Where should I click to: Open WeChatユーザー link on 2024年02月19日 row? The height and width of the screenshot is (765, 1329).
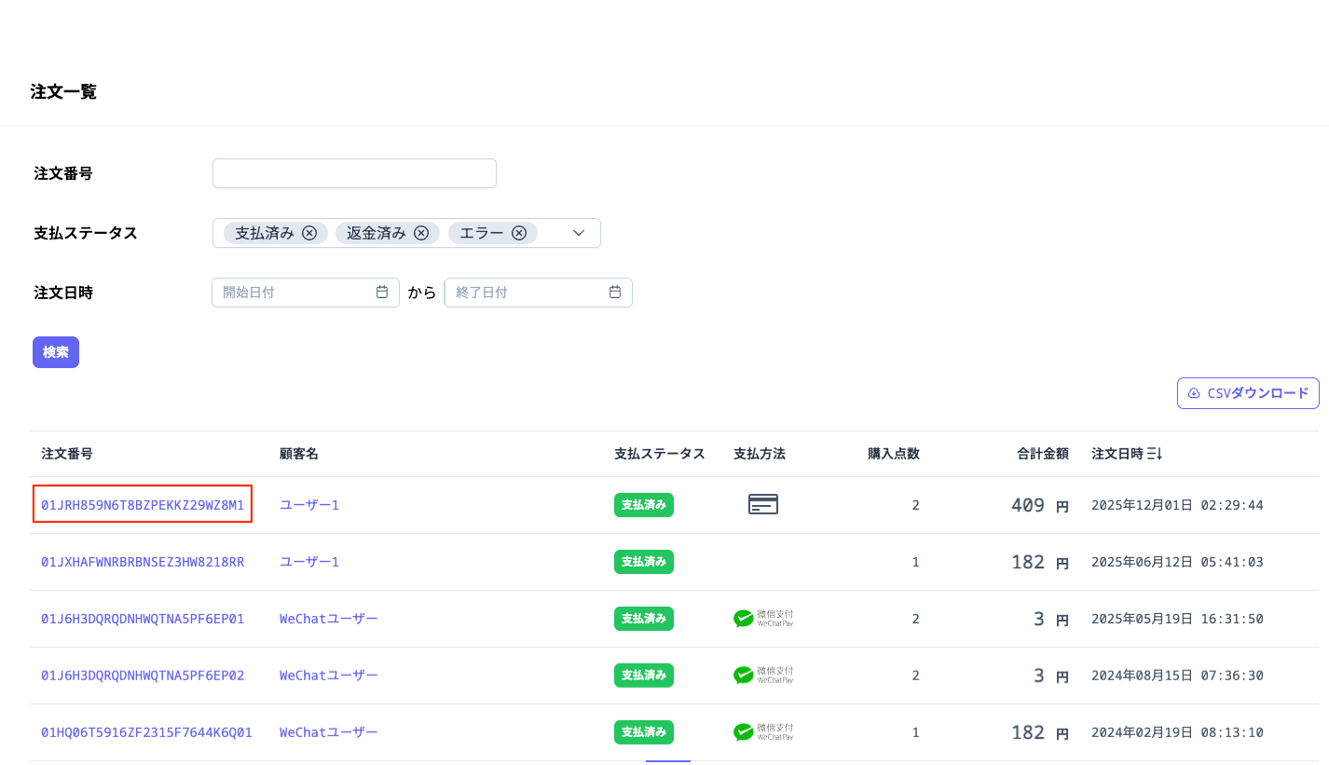pos(329,732)
